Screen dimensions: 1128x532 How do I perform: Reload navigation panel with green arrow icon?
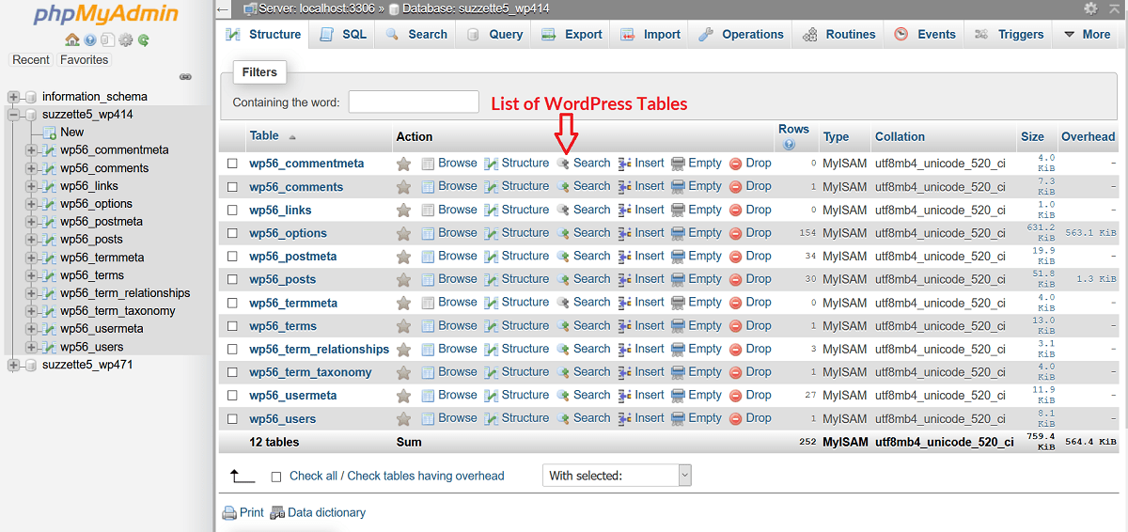[x=144, y=40]
